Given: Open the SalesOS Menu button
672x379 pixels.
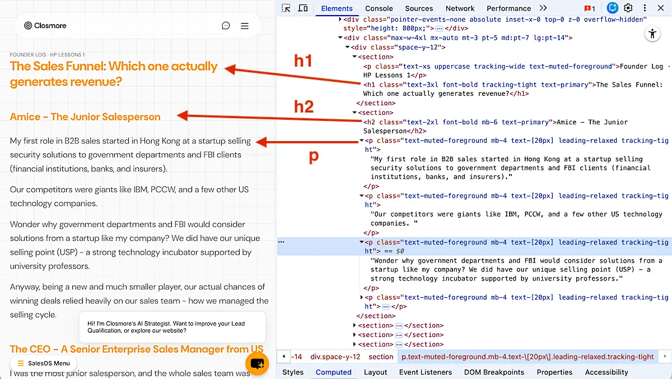Looking at the screenshot, I should pos(44,363).
